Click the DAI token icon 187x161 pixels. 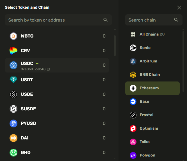click(13, 138)
